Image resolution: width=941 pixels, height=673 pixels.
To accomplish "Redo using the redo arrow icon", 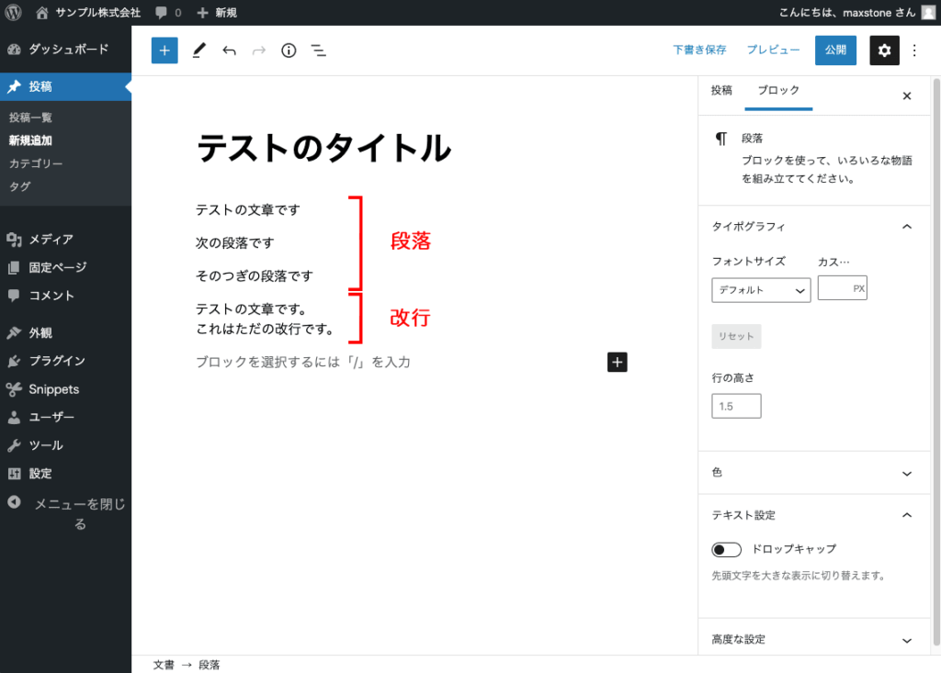I will pyautogui.click(x=258, y=50).
